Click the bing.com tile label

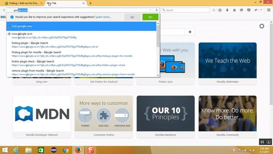(42, 82)
